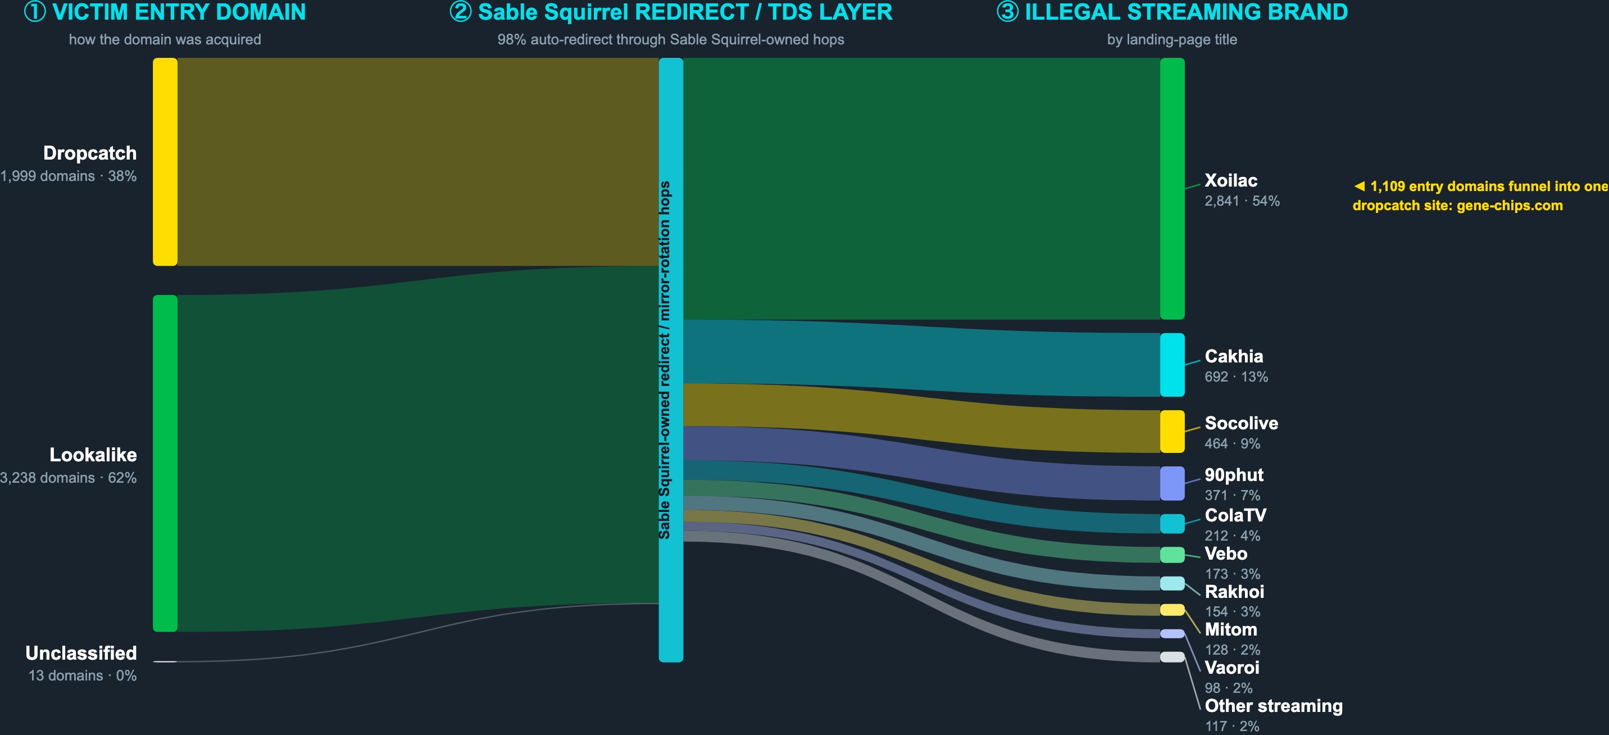1609x735 pixels.
Task: Select the '154 · 3%' value
Action: [x=1233, y=612]
